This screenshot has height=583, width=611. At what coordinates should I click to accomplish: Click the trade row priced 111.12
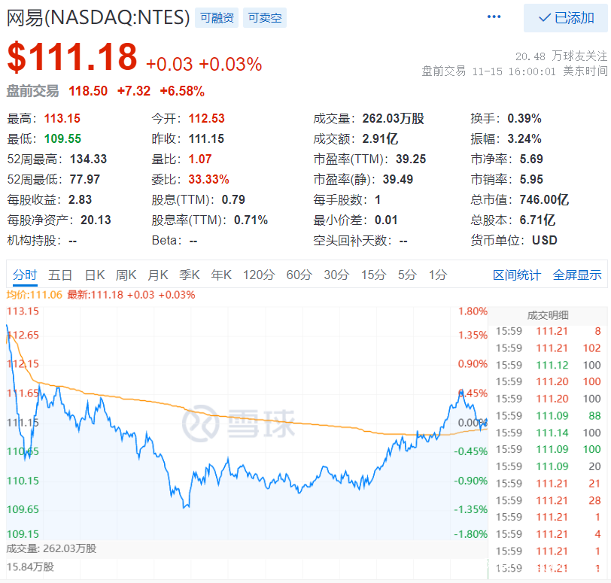pos(548,365)
